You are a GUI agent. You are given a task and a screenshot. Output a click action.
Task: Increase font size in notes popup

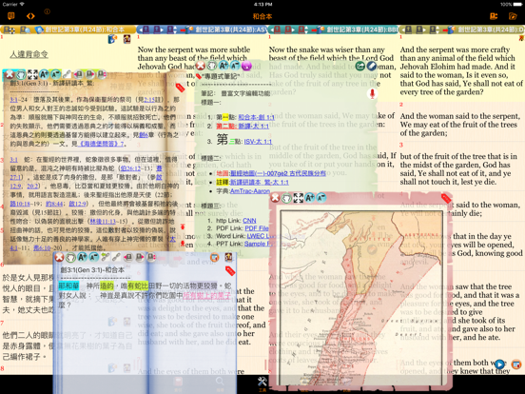coord(224,66)
